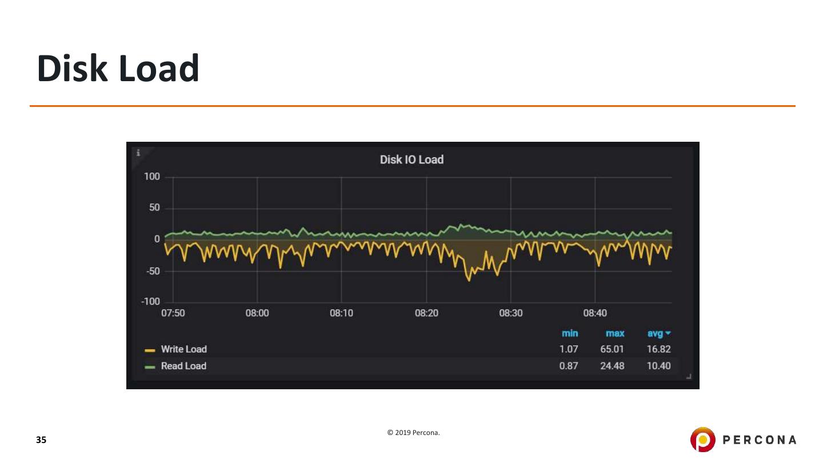Image resolution: width=823 pixels, height=463 pixels.
Task: Click the 08:20 time axis label
Action: point(426,313)
